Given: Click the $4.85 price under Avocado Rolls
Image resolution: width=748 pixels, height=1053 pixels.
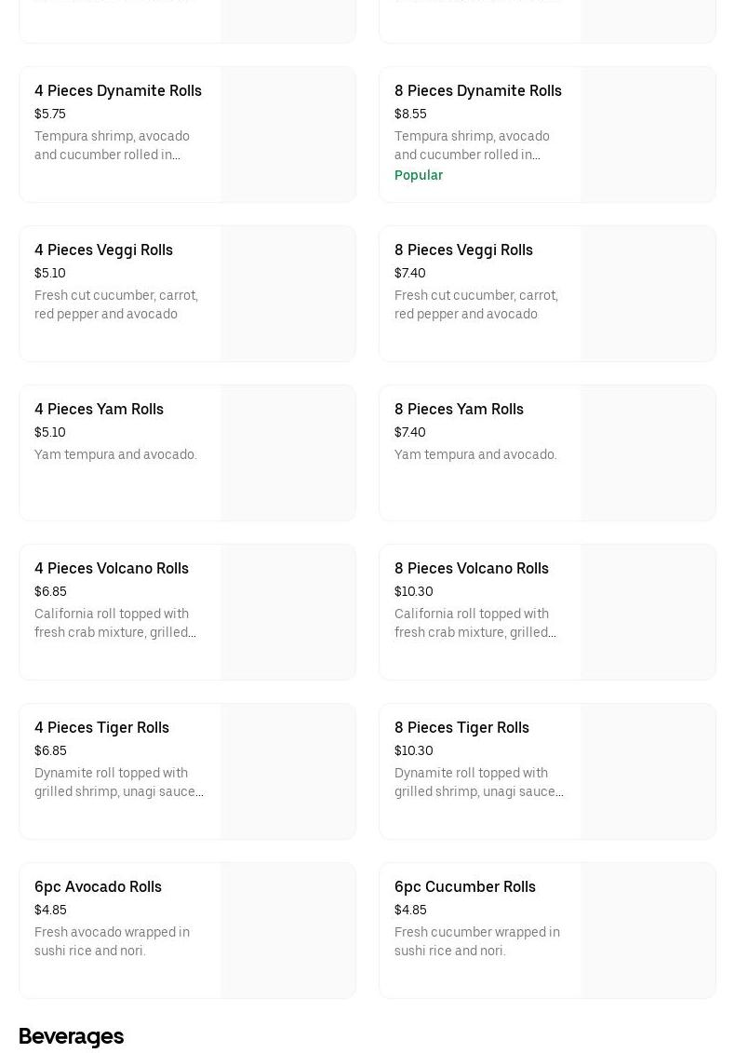Looking at the screenshot, I should [50, 911].
